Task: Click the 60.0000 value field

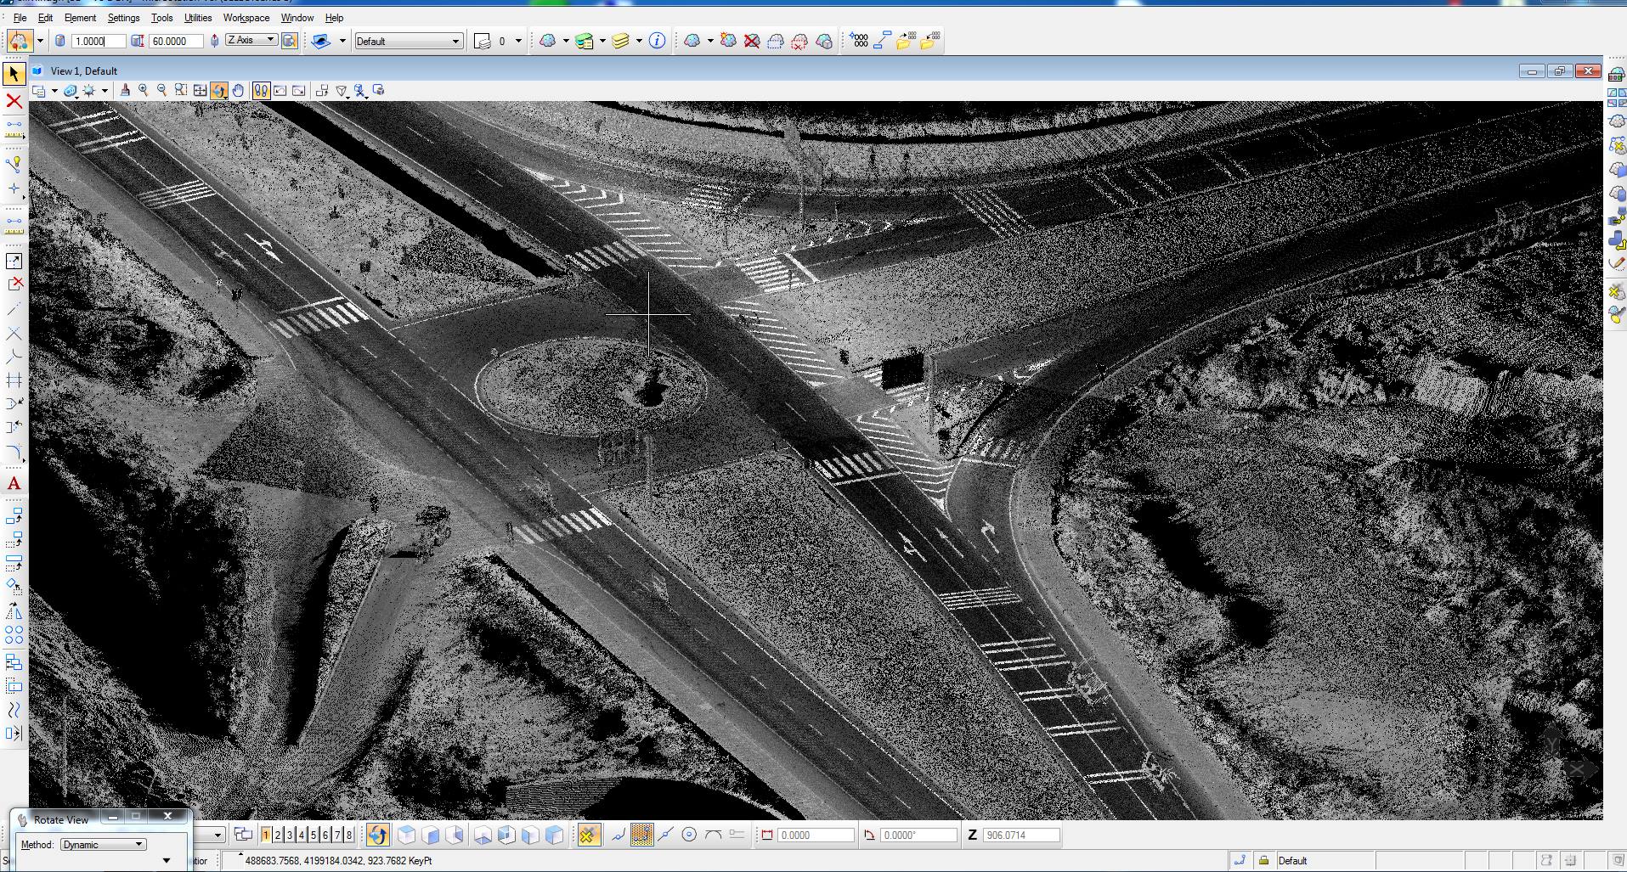Action: [x=177, y=41]
